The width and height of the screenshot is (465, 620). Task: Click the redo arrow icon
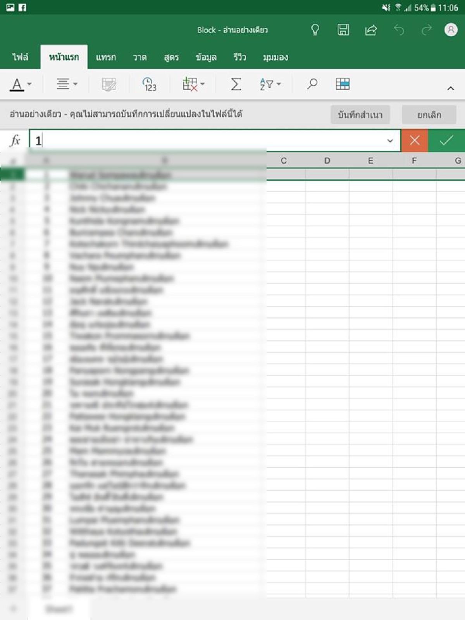426,30
